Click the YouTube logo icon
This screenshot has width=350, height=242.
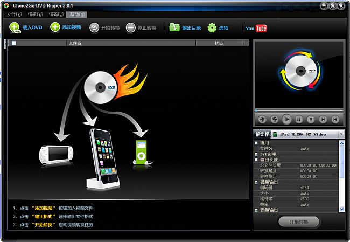[256, 29]
